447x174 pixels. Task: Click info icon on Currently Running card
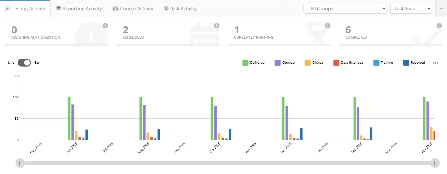click(x=328, y=26)
